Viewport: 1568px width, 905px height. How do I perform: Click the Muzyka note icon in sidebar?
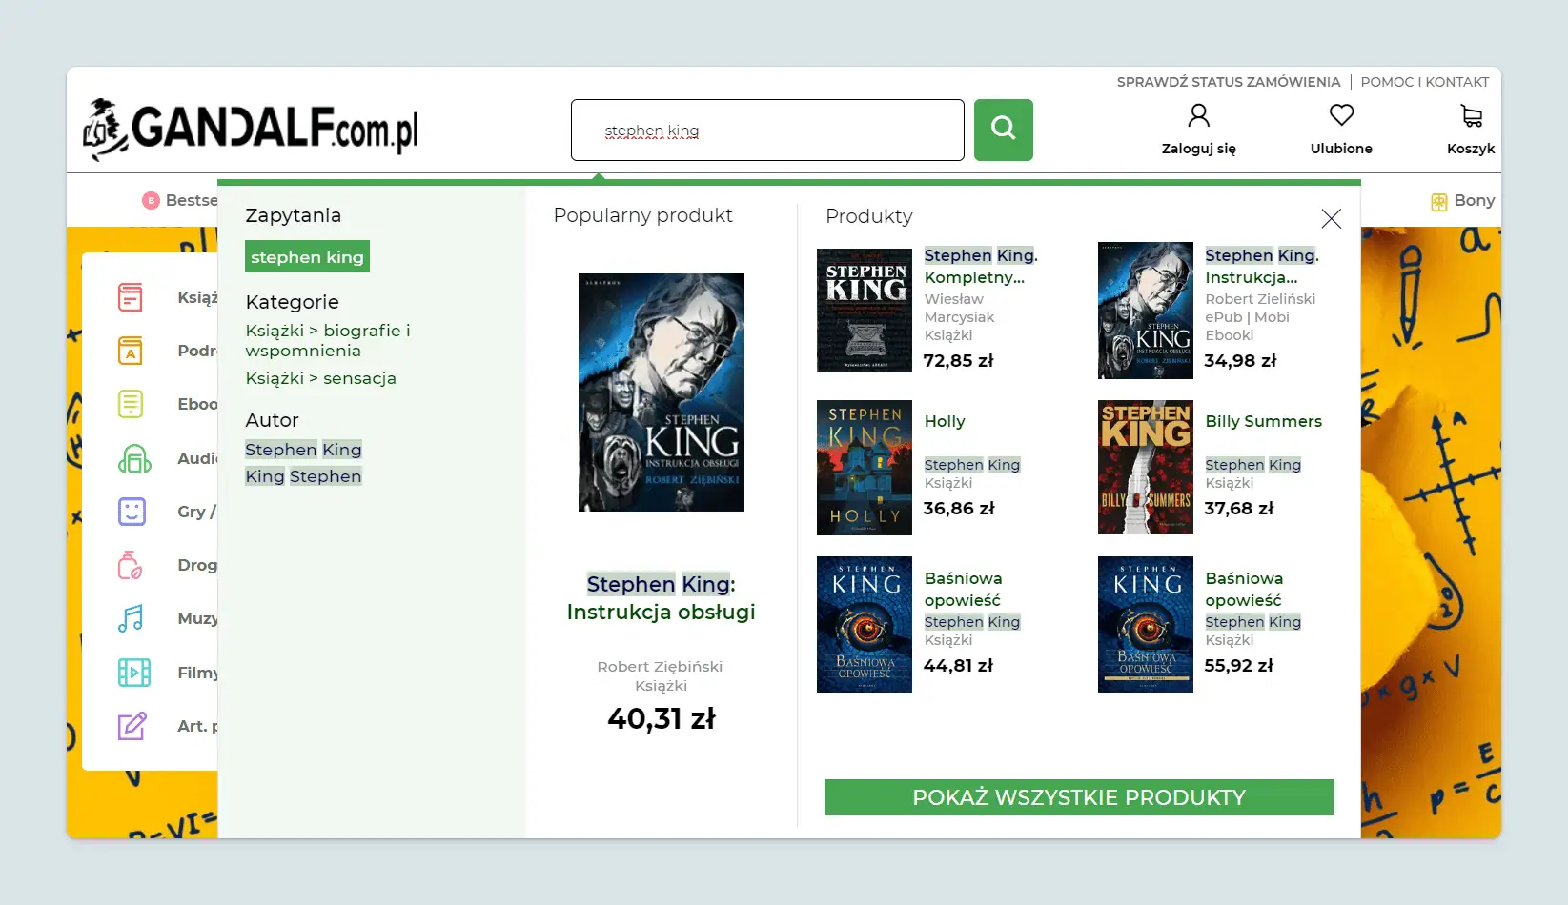[131, 618]
